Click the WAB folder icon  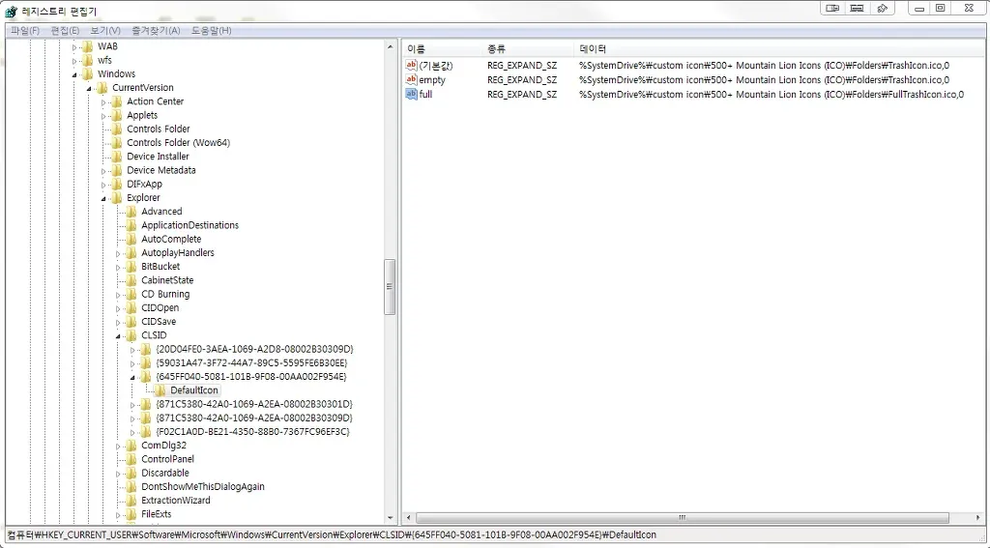(87, 46)
